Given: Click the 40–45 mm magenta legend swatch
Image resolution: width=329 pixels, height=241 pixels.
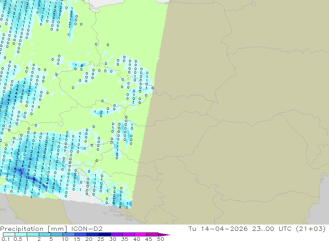Looking at the screenshot, I should [140, 234].
